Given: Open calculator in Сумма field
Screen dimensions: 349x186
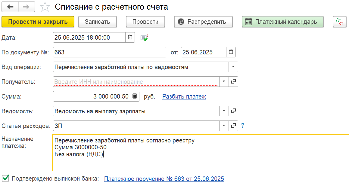Looking at the screenshot, I should 135,96.
